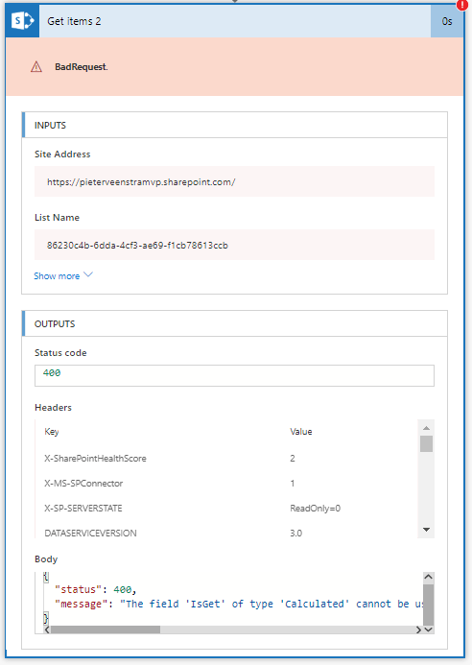Click body scrollbar down chevron
Viewport: 472px width, 665px height.
coord(428,629)
